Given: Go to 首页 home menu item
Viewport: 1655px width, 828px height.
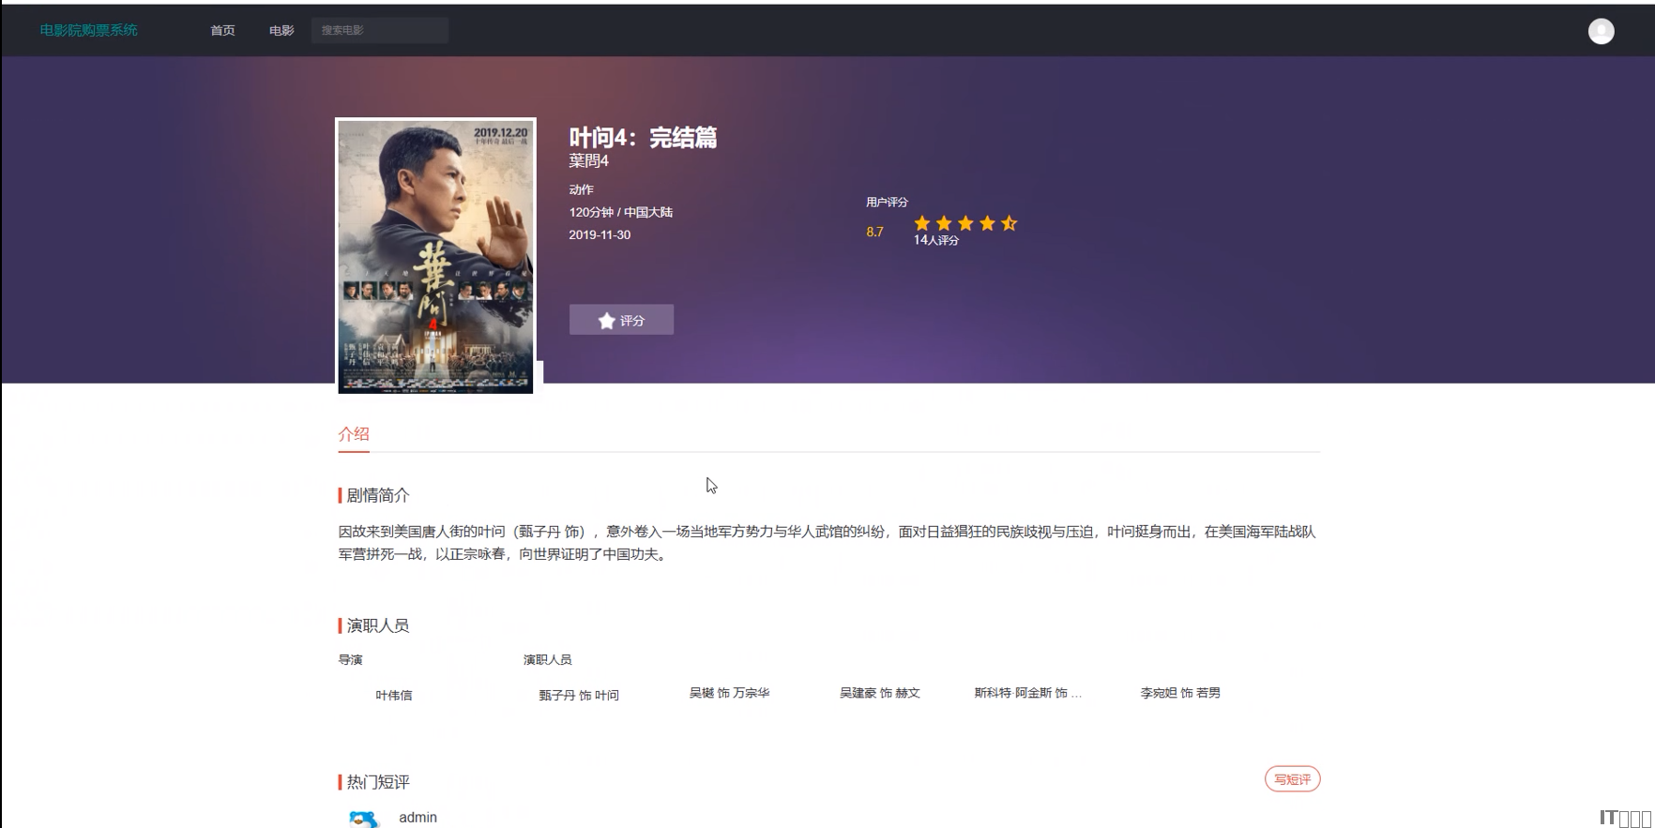Looking at the screenshot, I should (x=222, y=31).
